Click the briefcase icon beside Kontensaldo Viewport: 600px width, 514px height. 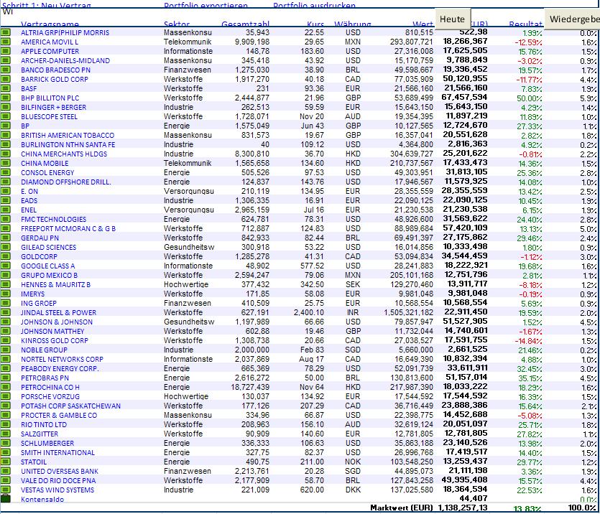click(5, 498)
